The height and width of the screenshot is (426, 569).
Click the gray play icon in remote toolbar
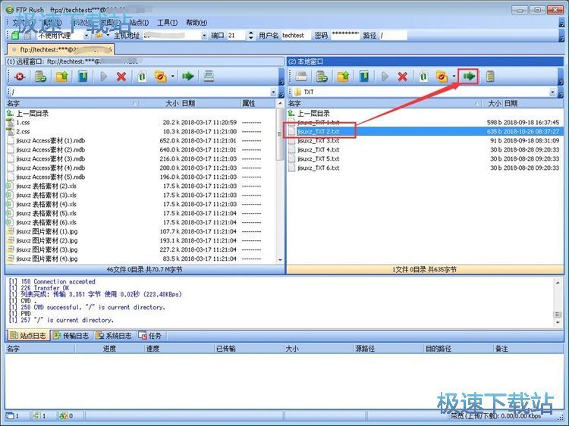click(x=103, y=77)
